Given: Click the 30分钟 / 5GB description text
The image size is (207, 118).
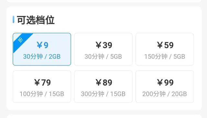Looking at the screenshot, I should pyautogui.click(x=103, y=56).
